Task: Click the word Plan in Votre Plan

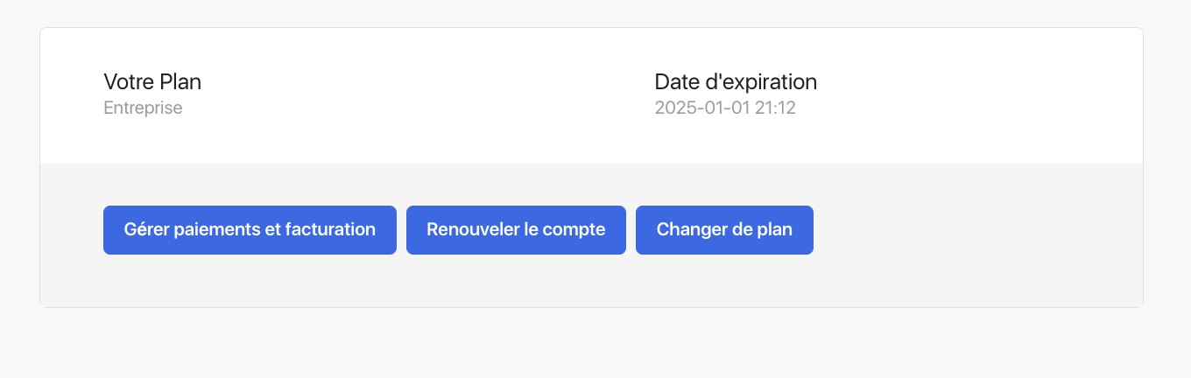Action: 181,82
